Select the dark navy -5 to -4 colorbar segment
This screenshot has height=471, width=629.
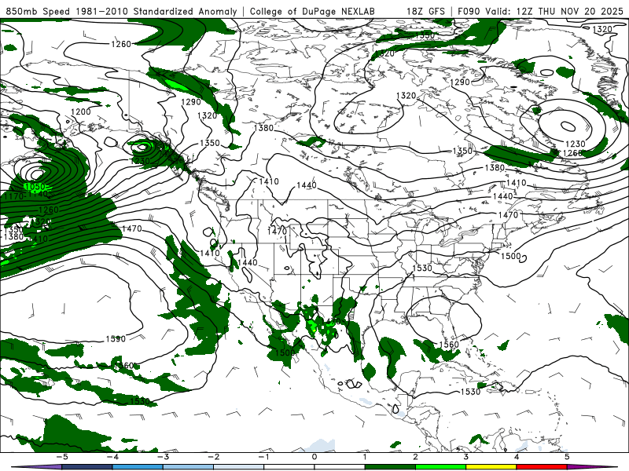pos(86,467)
